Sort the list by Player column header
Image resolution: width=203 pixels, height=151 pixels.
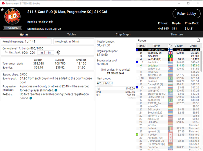(156, 46)
